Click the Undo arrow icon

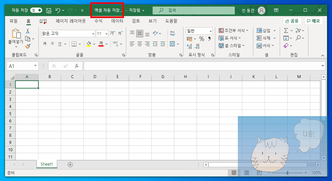click(x=58, y=10)
